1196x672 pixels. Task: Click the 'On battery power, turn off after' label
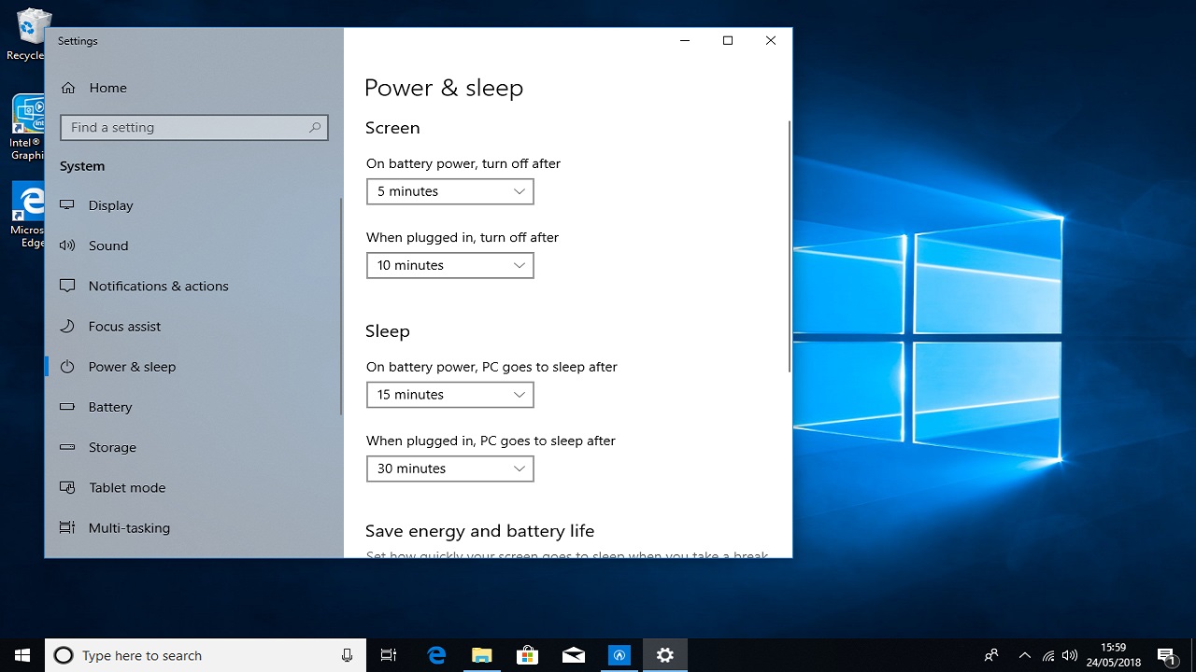[463, 163]
